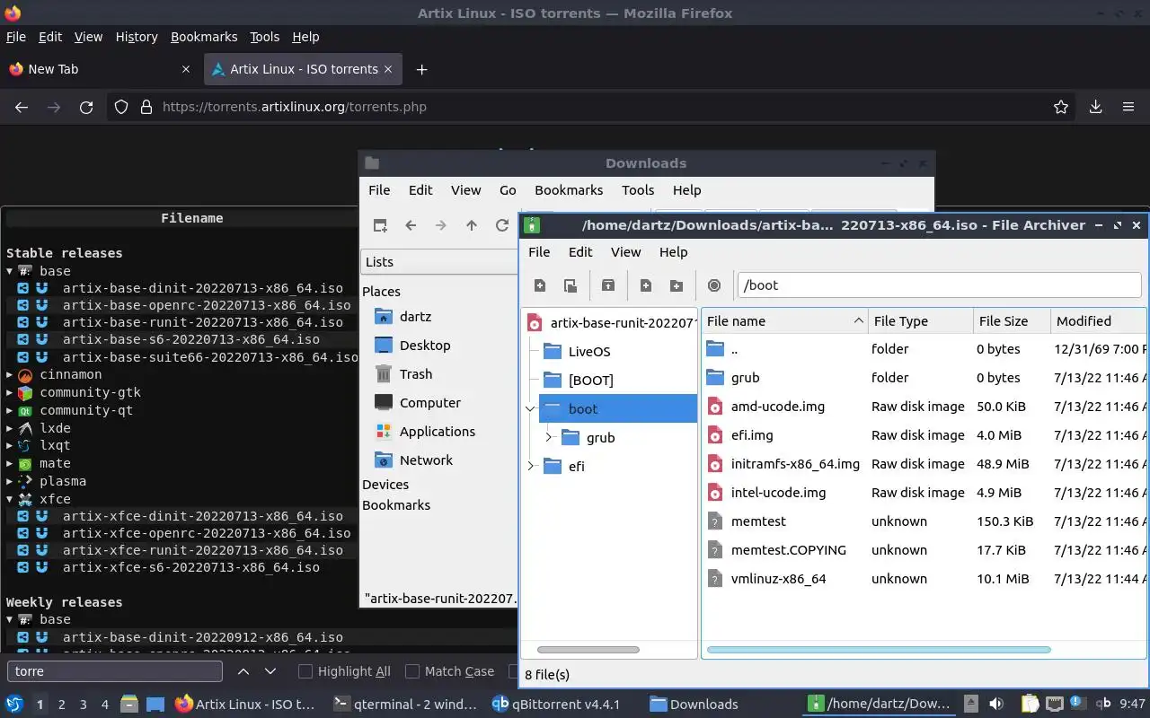1150x718 pixels.
Task: Click share icon for artix-xfce-dinit-20220713 ISO
Action: 23,516
